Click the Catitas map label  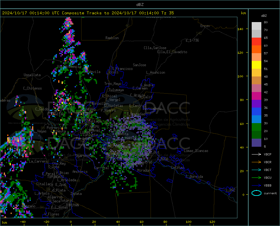click(177, 168)
